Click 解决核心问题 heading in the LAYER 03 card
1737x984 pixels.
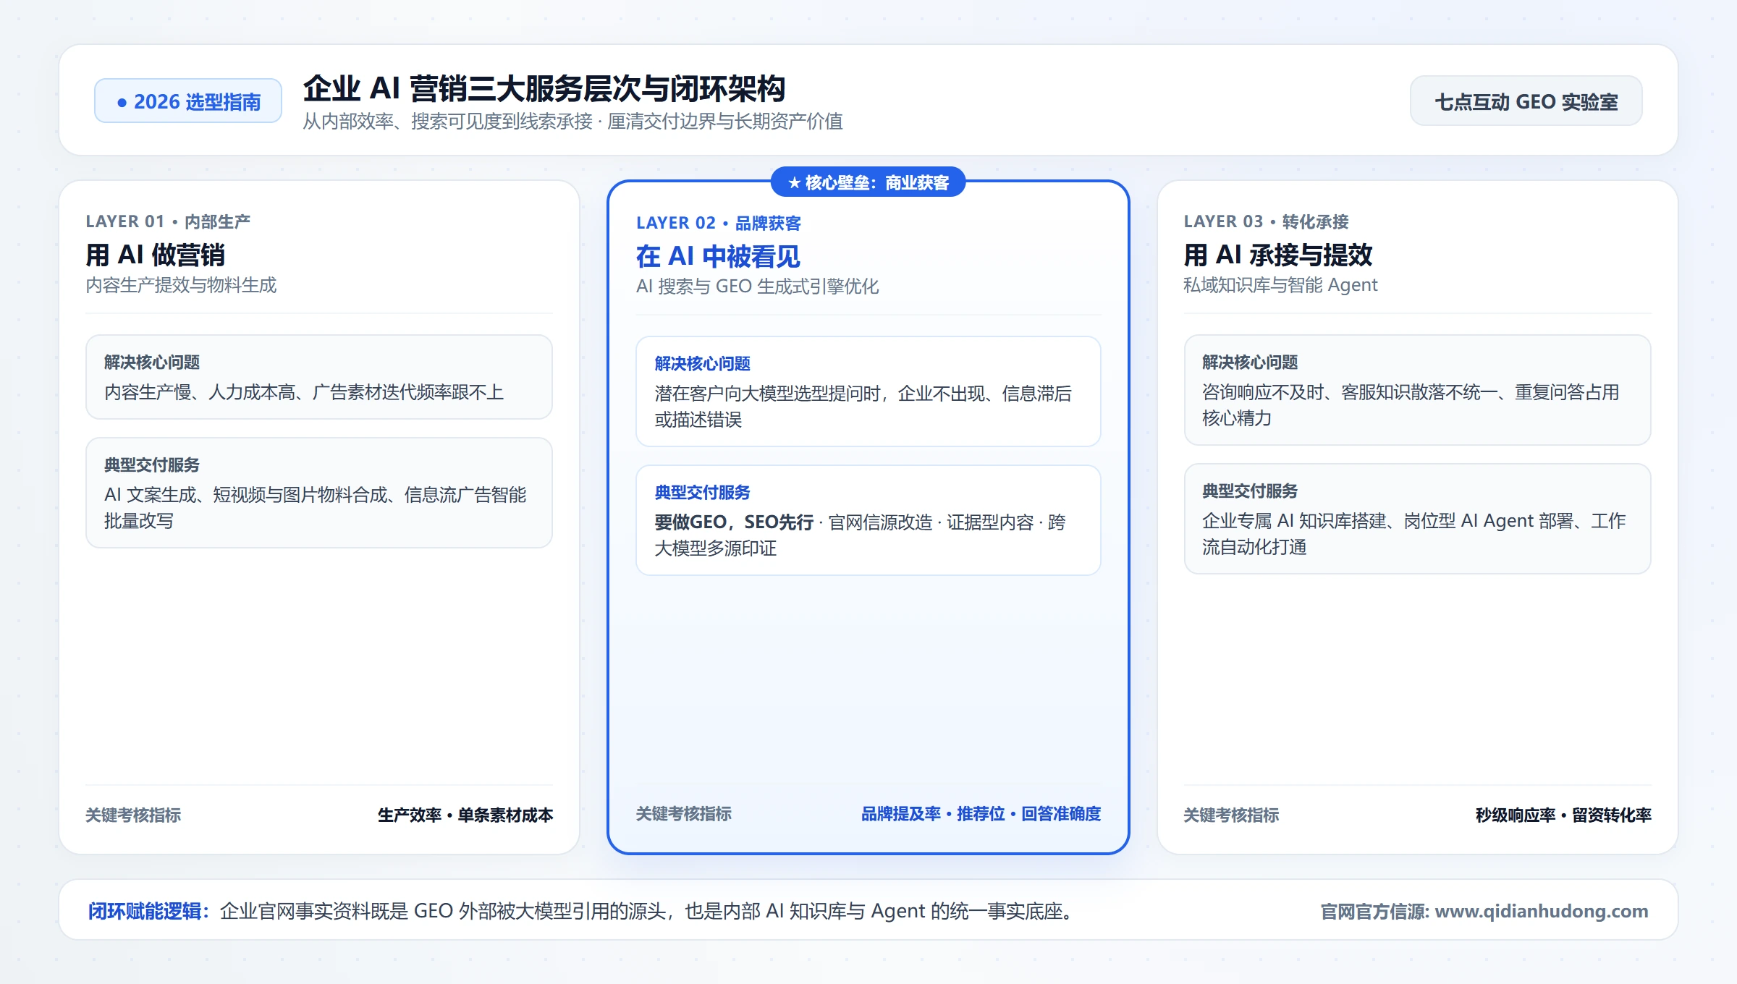click(x=1250, y=362)
